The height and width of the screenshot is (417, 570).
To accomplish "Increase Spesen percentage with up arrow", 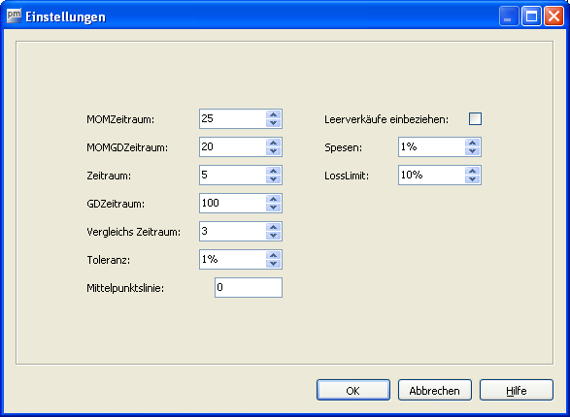I will coord(473,143).
